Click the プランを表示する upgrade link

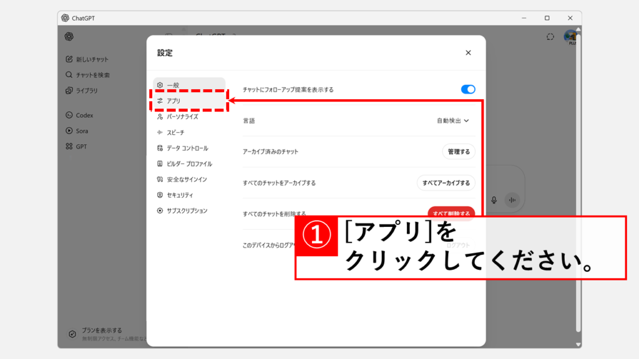[x=101, y=330]
